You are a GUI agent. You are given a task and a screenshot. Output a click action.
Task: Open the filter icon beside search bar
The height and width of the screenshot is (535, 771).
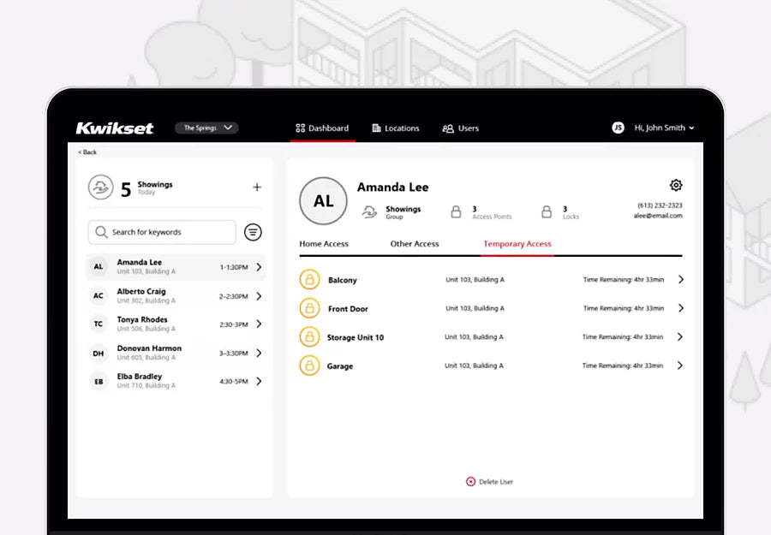click(254, 232)
